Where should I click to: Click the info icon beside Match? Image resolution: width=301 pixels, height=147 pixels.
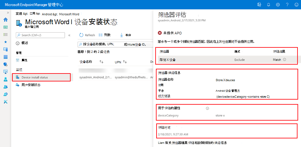284,60
